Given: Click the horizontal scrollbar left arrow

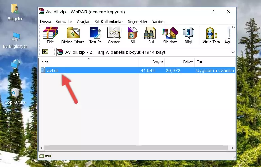Looking at the screenshot, I should pos(42,148).
